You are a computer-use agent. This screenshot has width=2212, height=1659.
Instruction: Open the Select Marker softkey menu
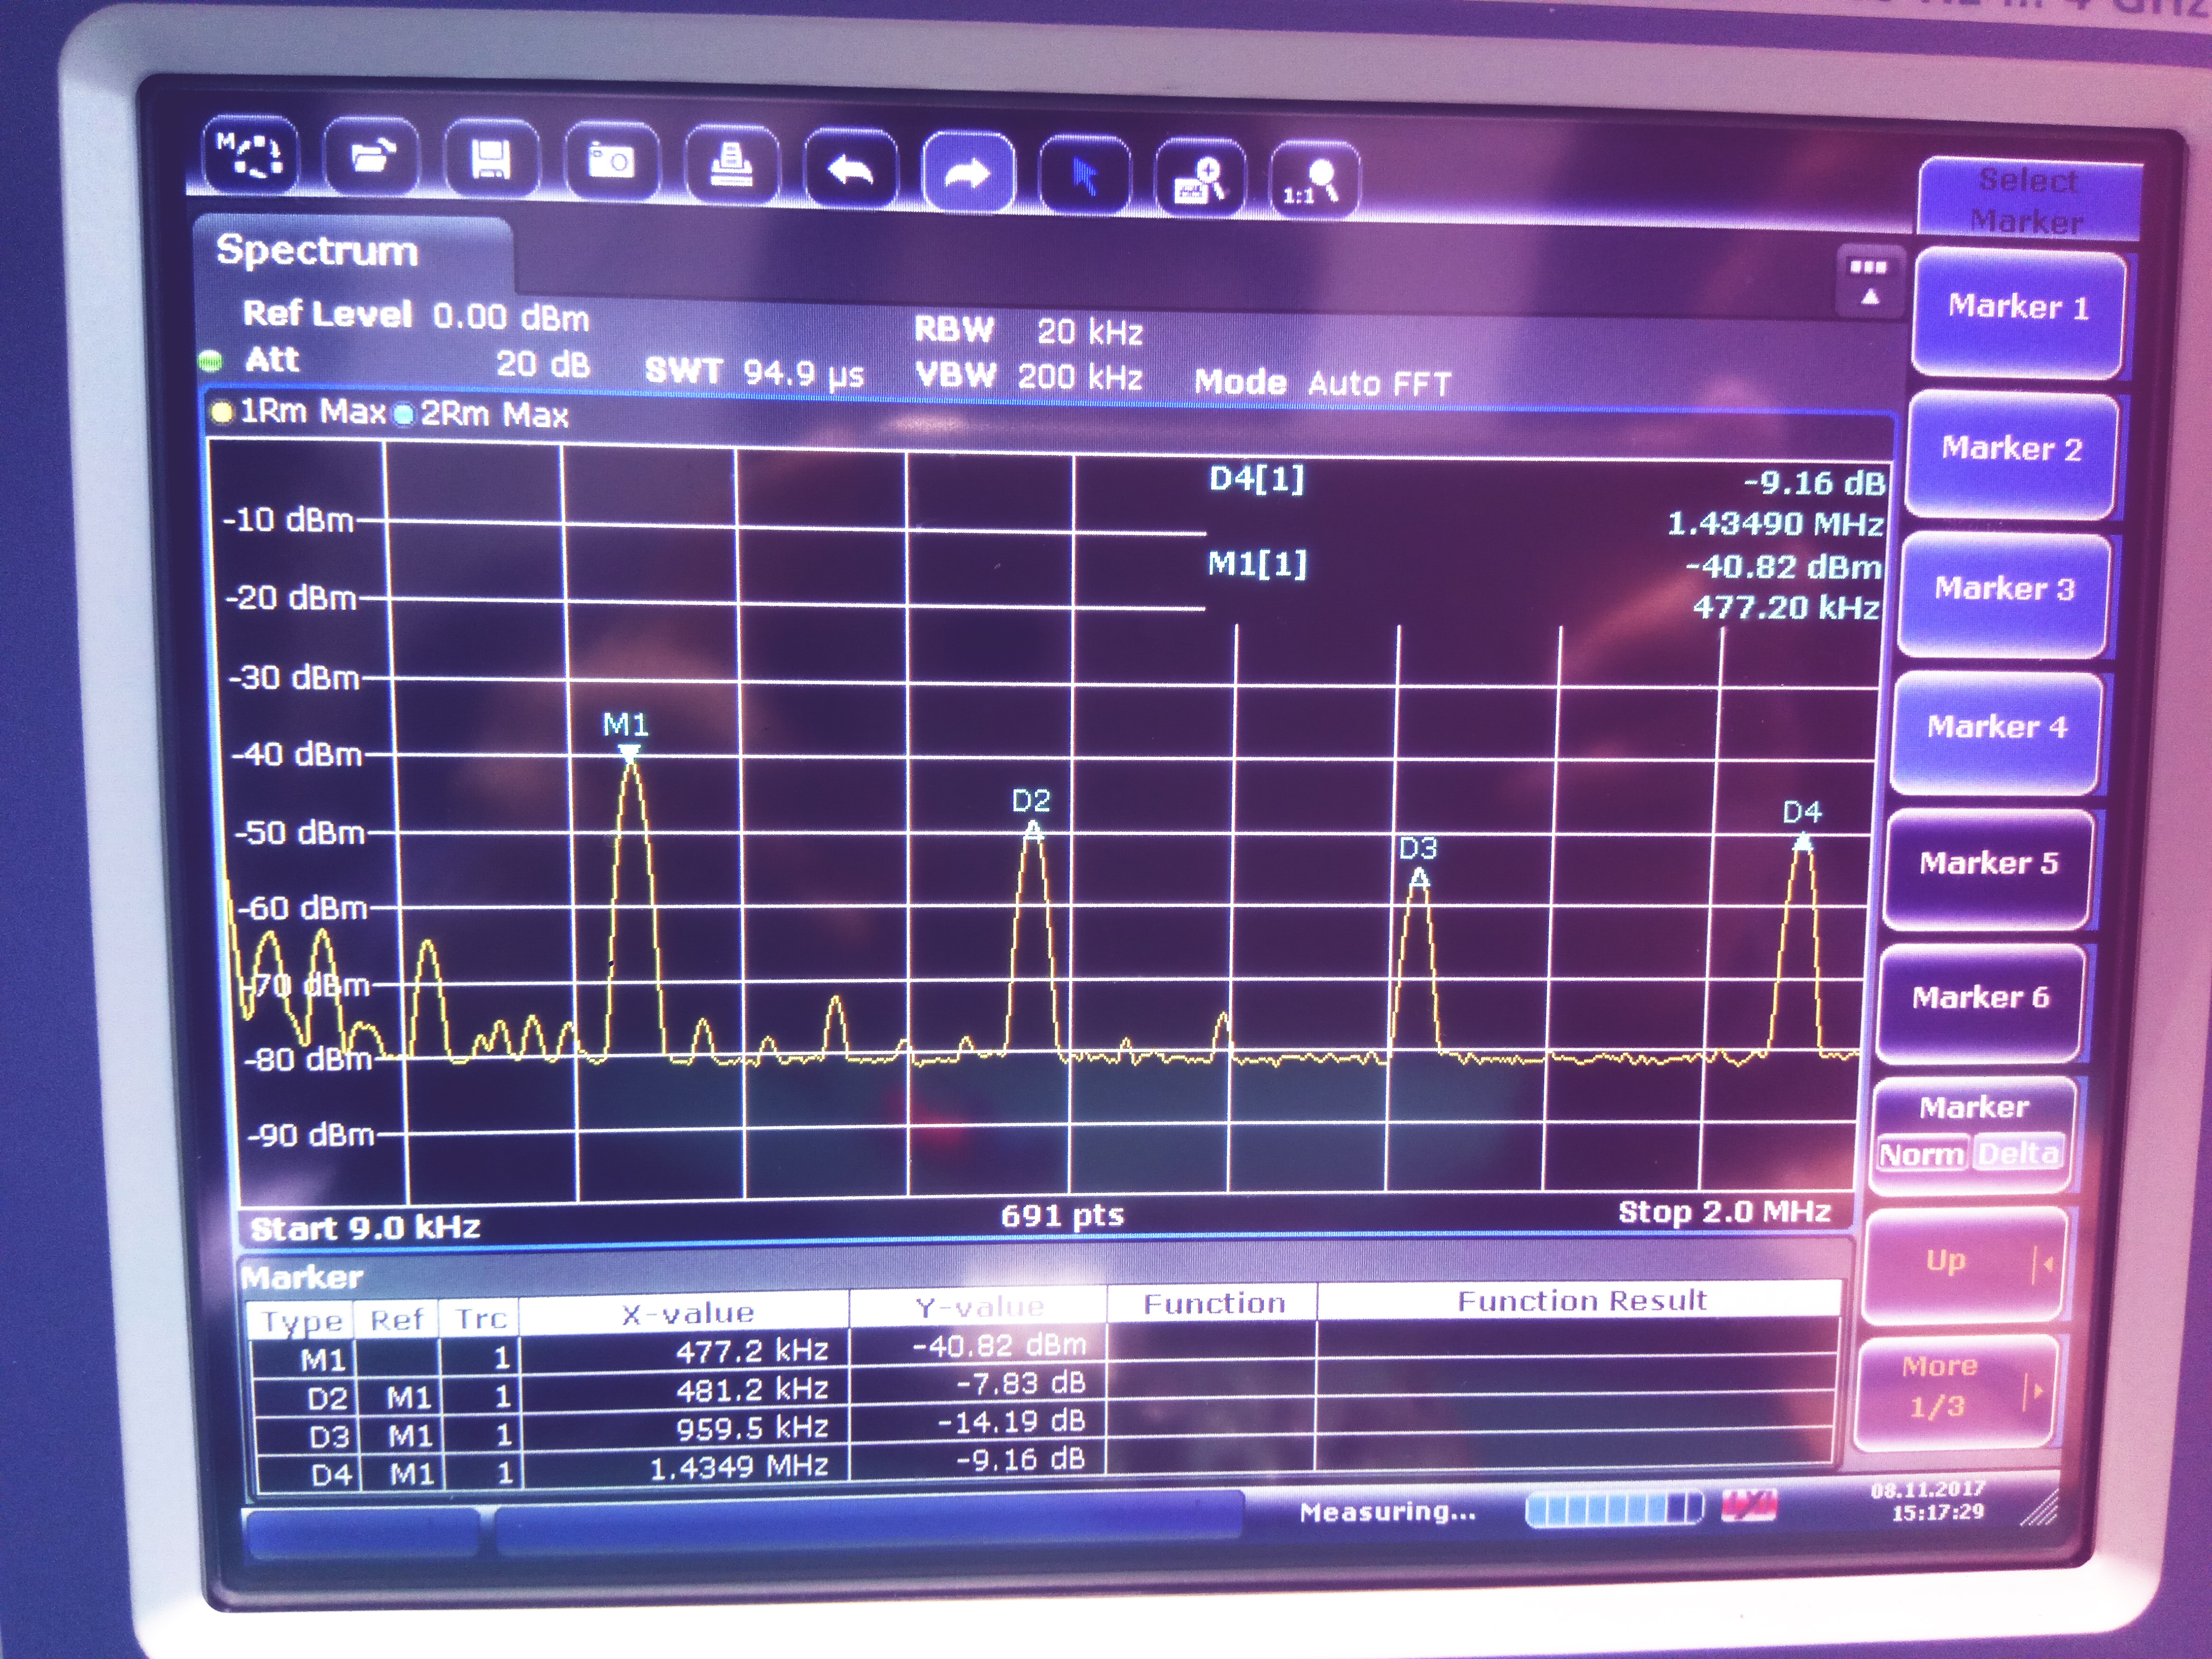pos(2029,200)
